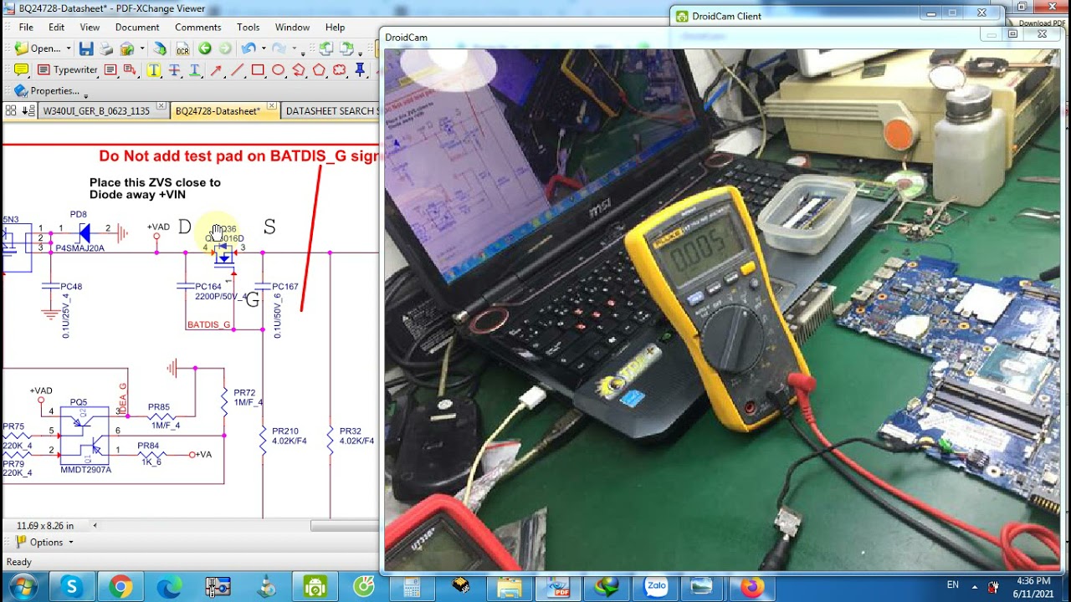The height and width of the screenshot is (602, 1071).
Task: Select the Typewriter tool
Action: click(67, 69)
